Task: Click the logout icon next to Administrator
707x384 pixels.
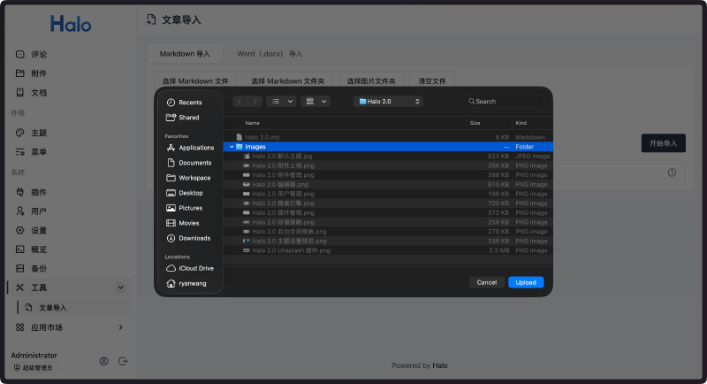Action: click(x=123, y=361)
